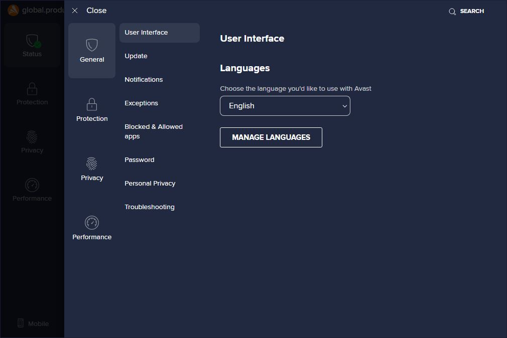Go to Notifications settings
Viewport: 507px width, 338px height.
click(x=144, y=80)
